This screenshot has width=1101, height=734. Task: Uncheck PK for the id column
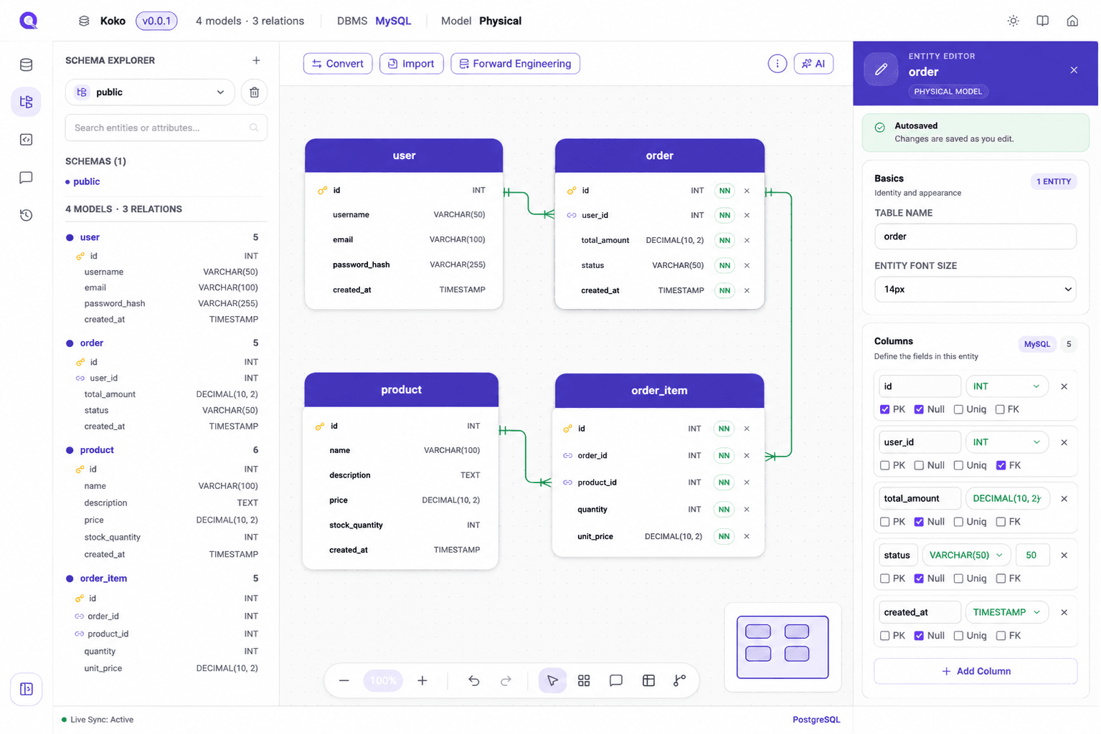[x=885, y=409]
